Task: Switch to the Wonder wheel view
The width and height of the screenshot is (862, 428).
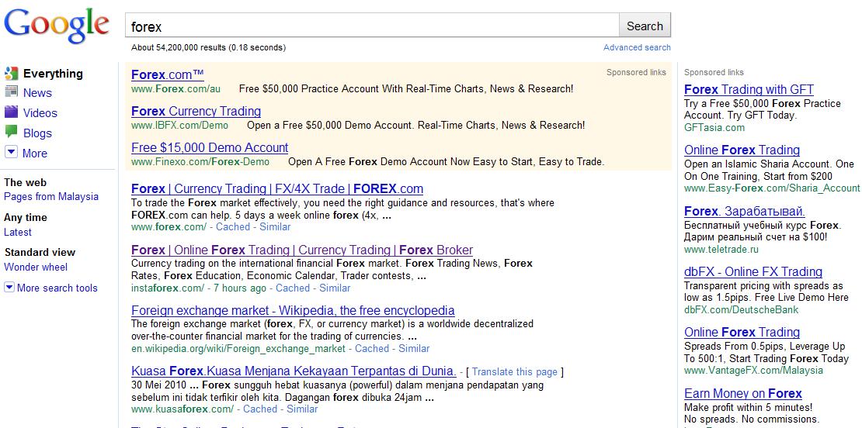Action: [36, 267]
